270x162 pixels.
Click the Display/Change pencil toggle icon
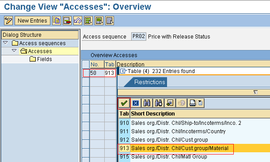[8, 21]
